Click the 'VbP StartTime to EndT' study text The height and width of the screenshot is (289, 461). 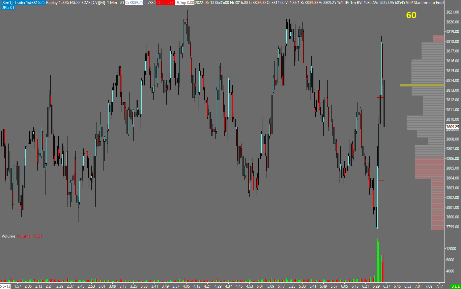click(425, 3)
